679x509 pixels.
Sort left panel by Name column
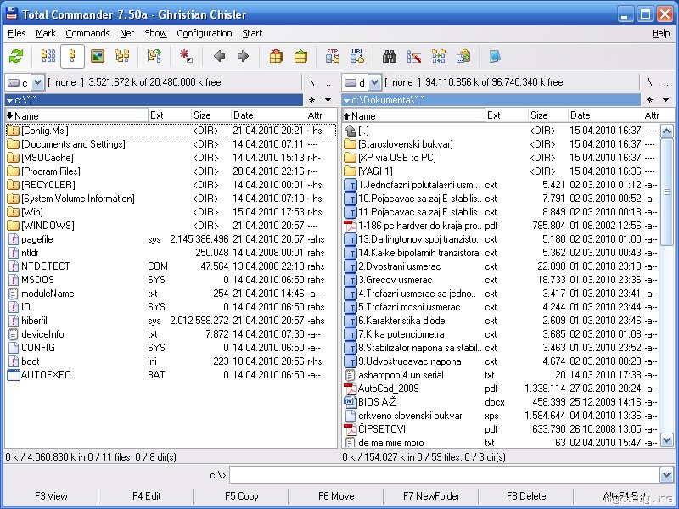(76, 115)
